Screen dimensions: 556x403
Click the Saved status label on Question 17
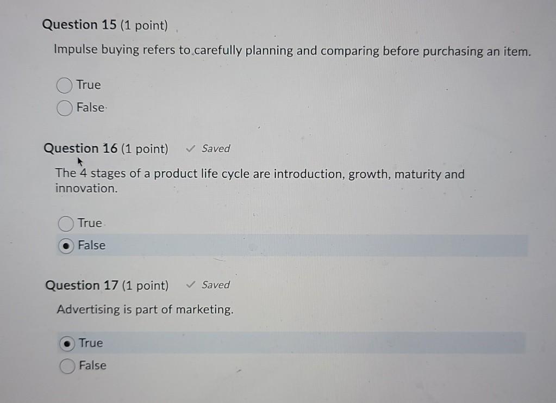215,284
